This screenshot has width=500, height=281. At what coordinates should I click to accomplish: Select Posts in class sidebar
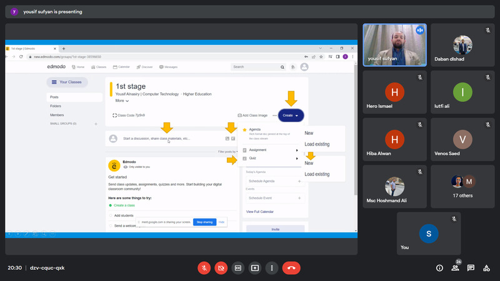pos(74,97)
